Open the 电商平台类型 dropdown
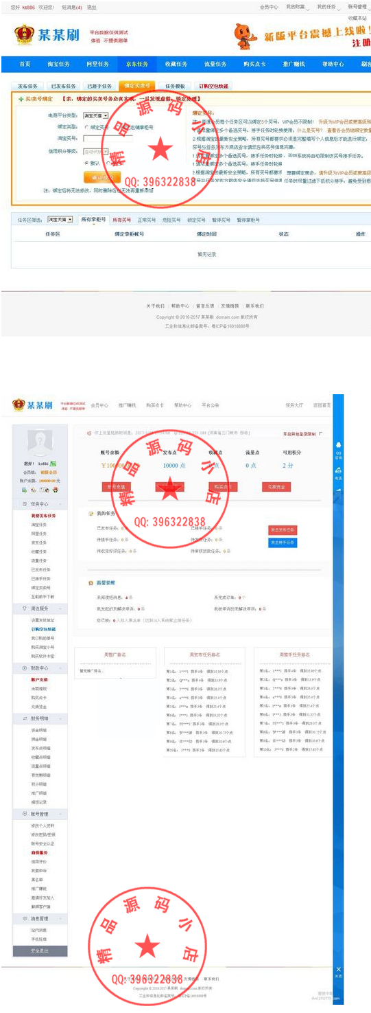Screen dimensions: 371x1013 (x=95, y=116)
